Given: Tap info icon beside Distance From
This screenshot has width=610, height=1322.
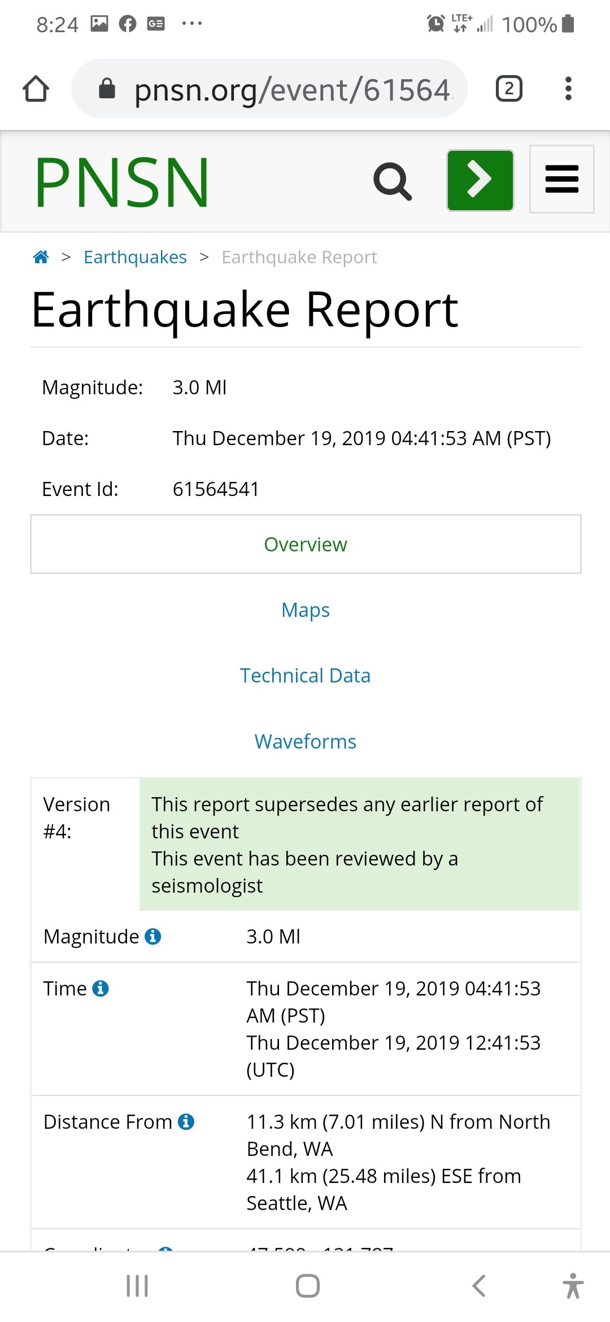Looking at the screenshot, I should [x=186, y=1122].
